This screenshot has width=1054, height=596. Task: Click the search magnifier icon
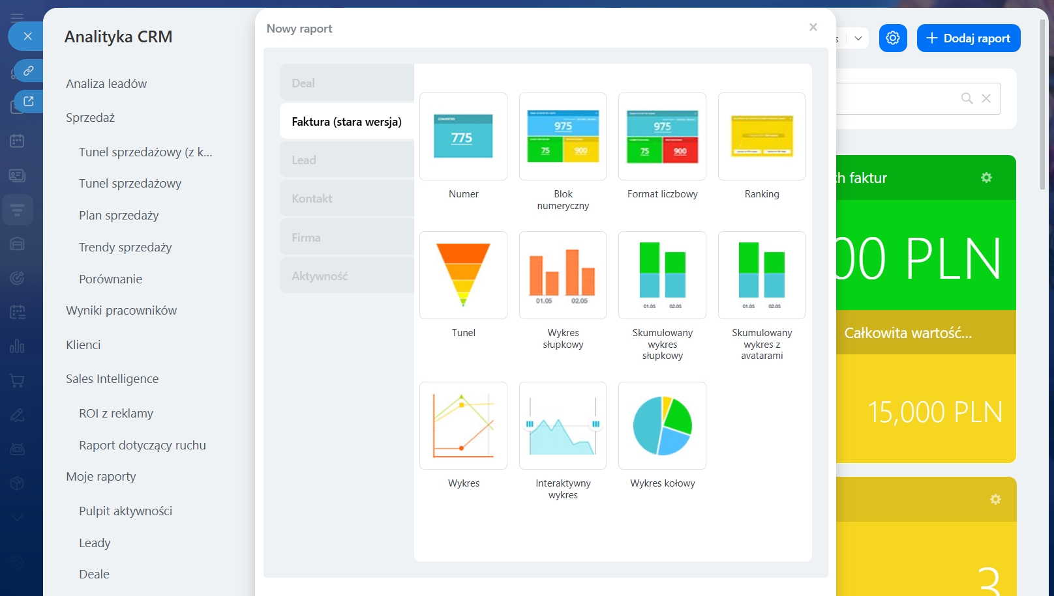[967, 98]
